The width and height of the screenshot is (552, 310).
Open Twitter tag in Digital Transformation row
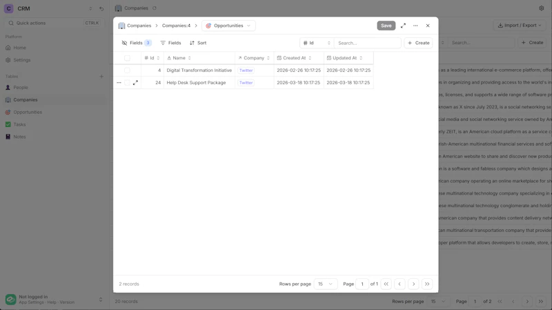pos(246,70)
